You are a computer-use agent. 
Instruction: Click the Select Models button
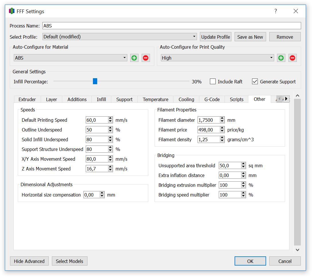(x=69, y=261)
